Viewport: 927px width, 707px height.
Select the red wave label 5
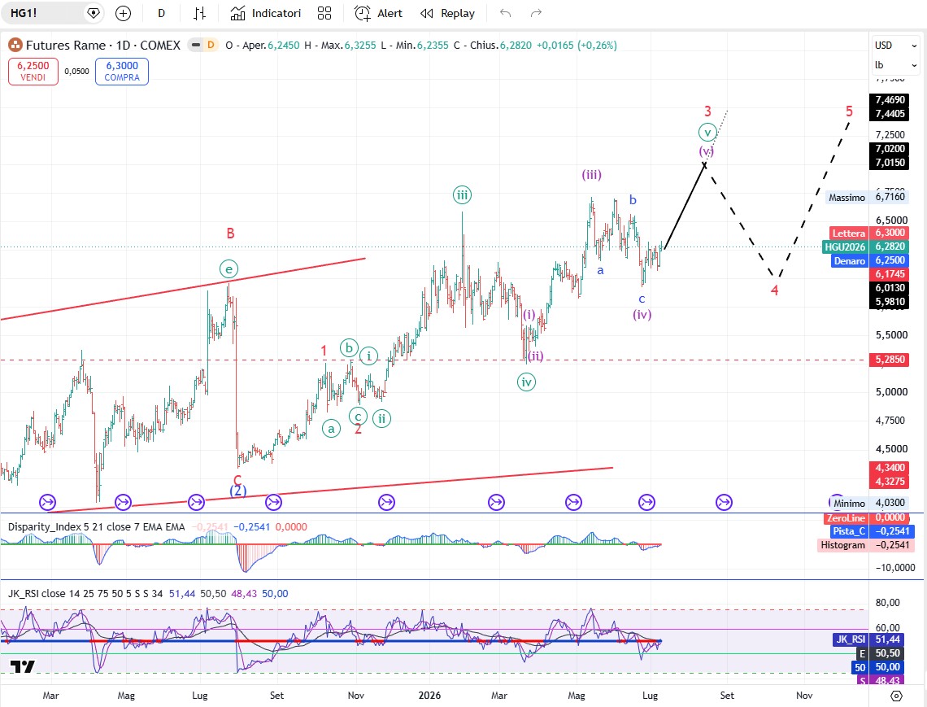click(x=849, y=111)
